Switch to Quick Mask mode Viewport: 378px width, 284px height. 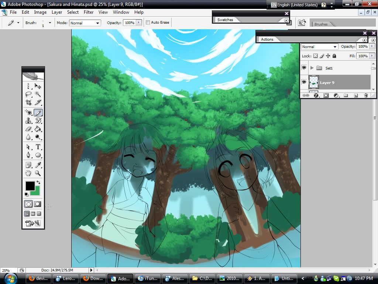click(38, 204)
